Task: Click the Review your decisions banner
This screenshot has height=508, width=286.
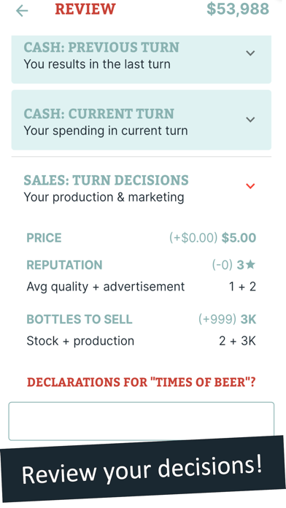Action: tap(142, 471)
